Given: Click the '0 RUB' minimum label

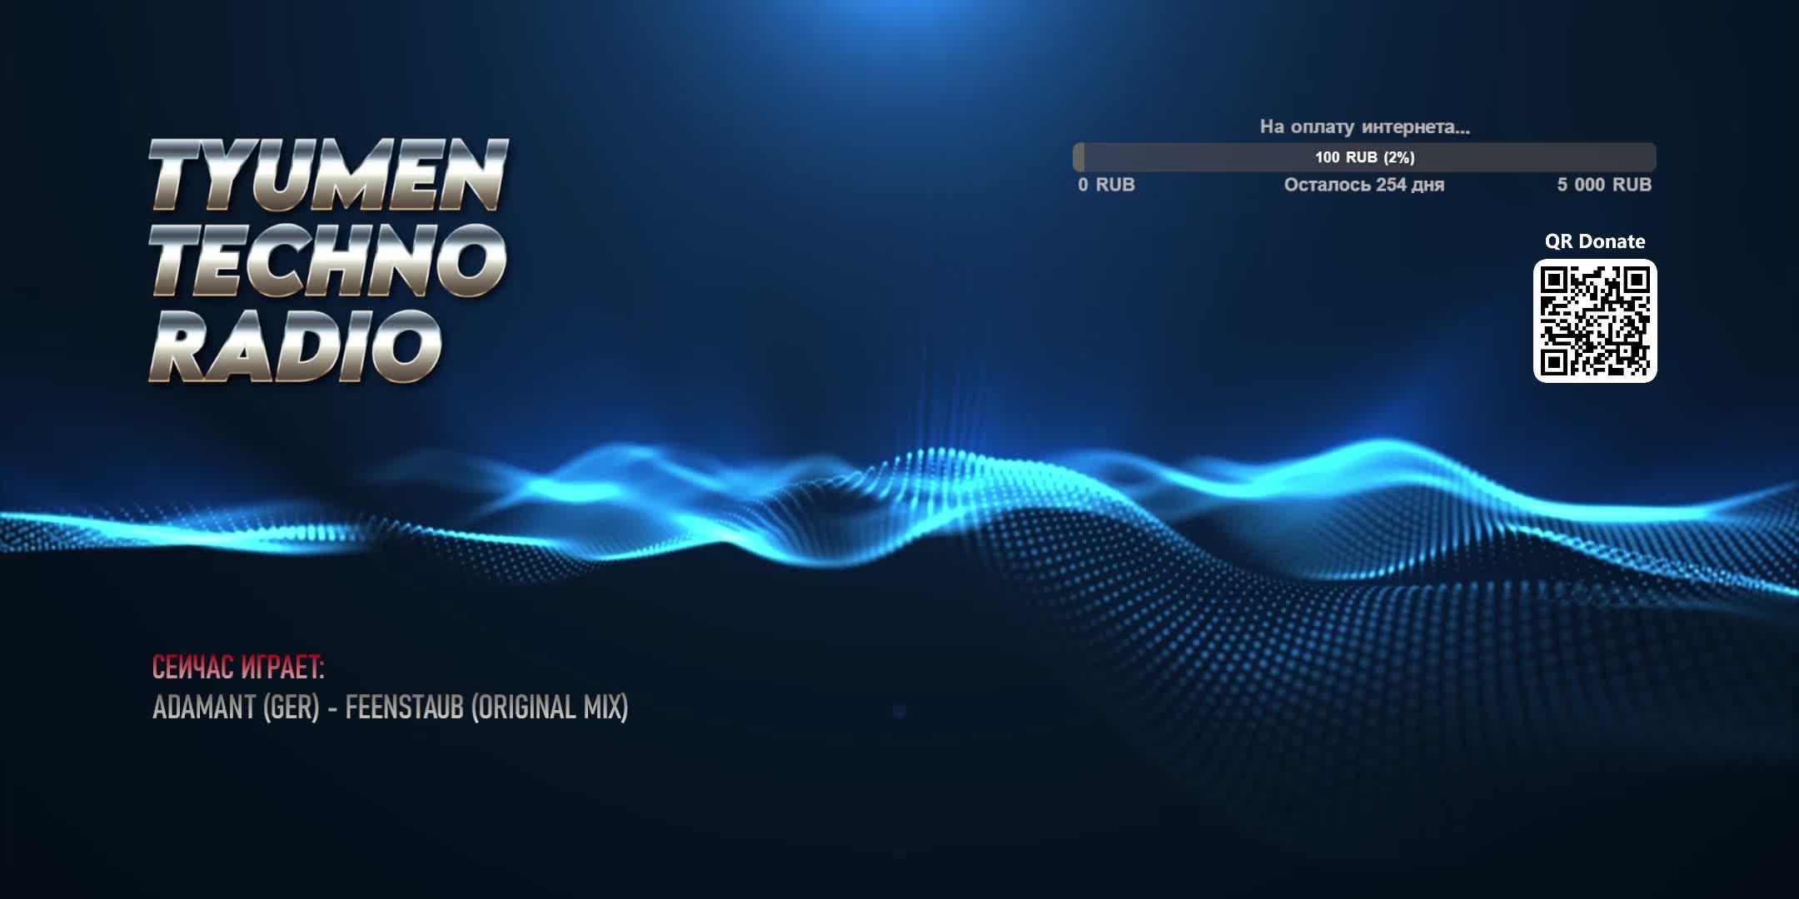Looking at the screenshot, I should tap(1104, 185).
